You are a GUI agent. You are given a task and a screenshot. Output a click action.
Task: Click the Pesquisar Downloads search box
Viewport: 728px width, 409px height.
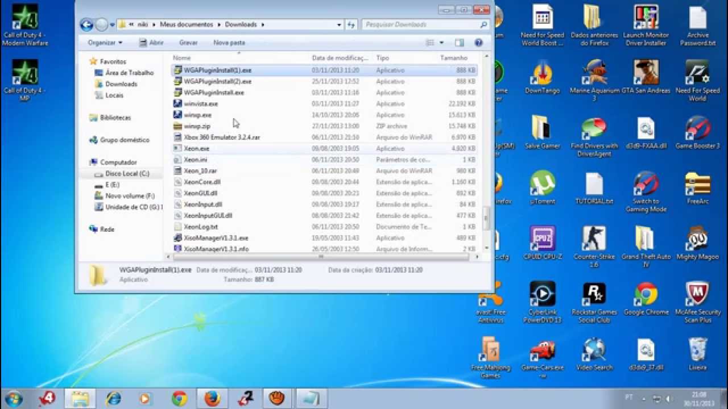pos(425,24)
